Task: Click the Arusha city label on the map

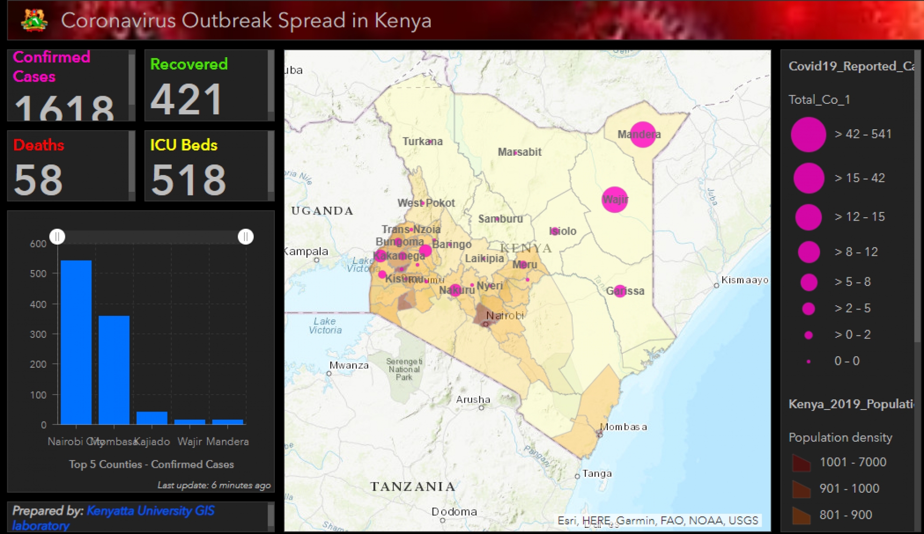Action: [473, 400]
